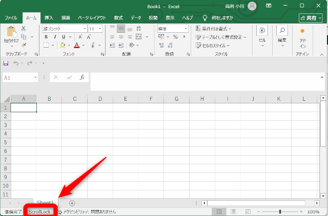Open the text orientation tool
The height and width of the screenshot is (216, 328).
(x=132, y=45)
